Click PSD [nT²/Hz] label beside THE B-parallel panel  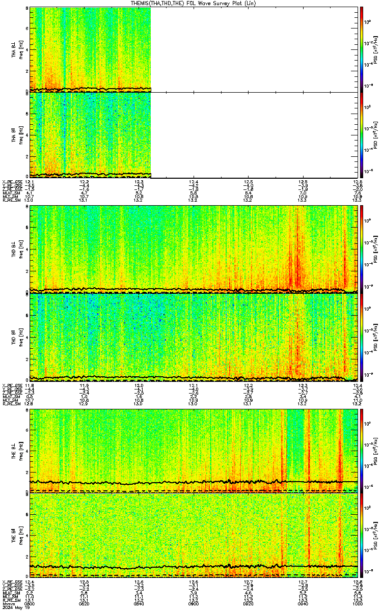click(x=376, y=535)
